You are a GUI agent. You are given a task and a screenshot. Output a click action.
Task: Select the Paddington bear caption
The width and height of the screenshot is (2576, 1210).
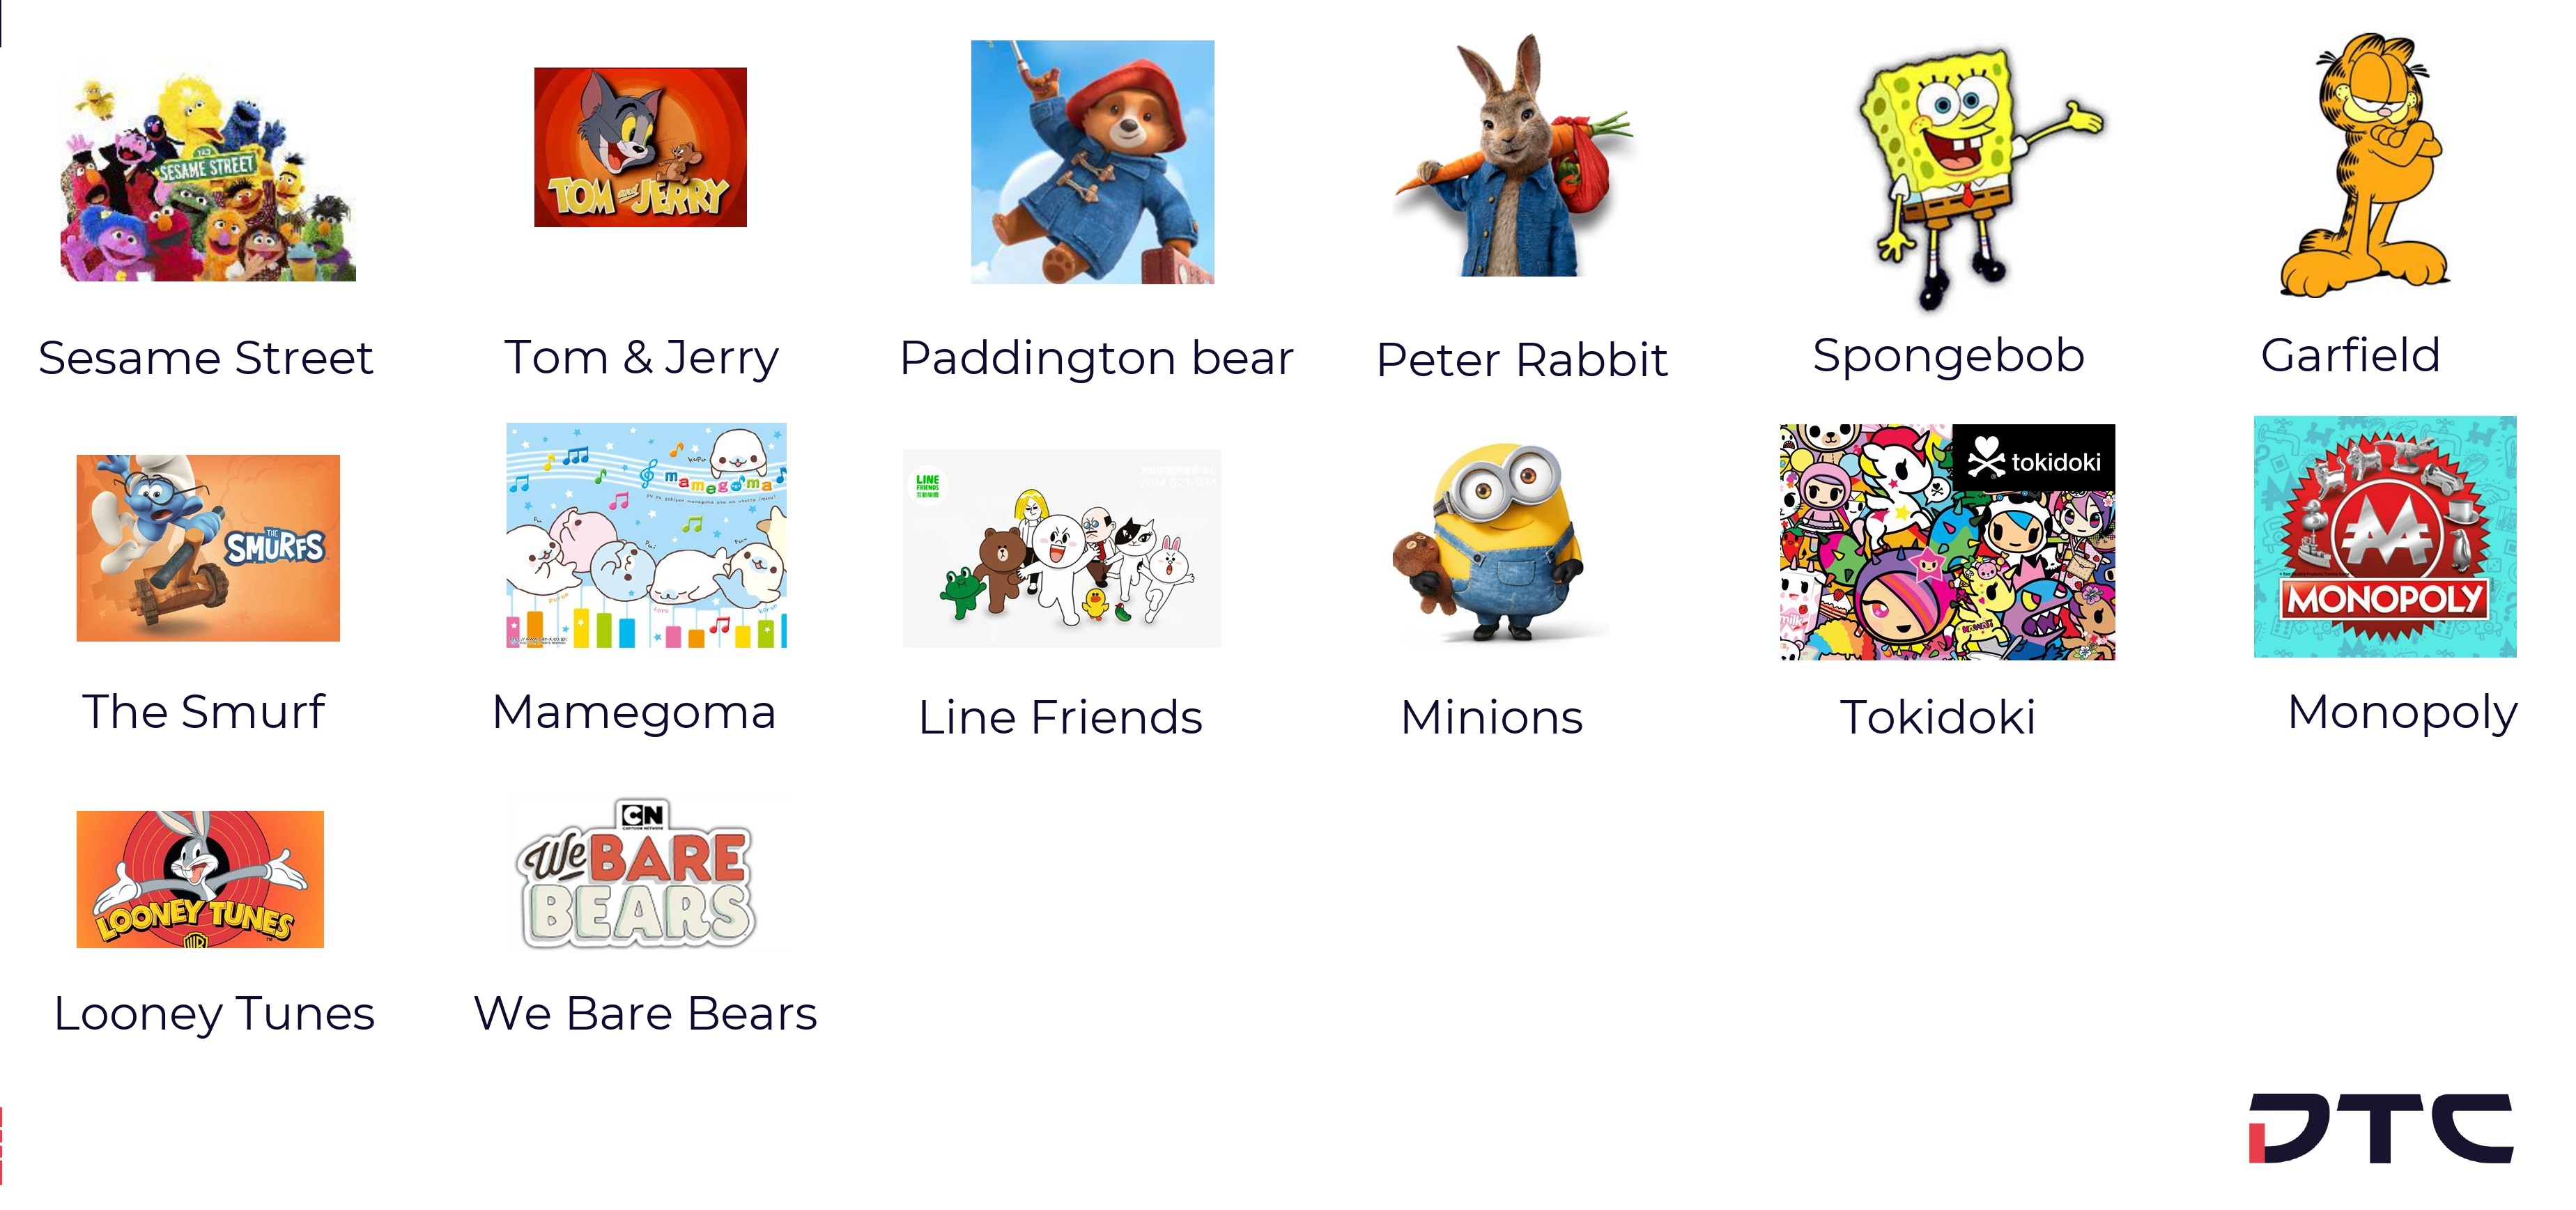1096,358
